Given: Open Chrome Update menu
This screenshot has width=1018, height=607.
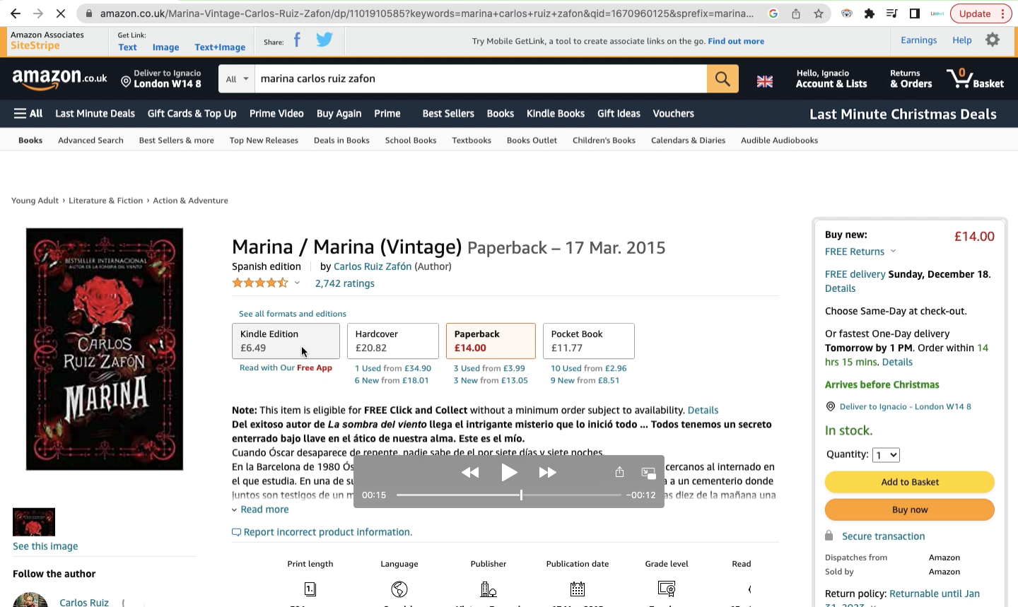Looking at the screenshot, I should point(981,13).
